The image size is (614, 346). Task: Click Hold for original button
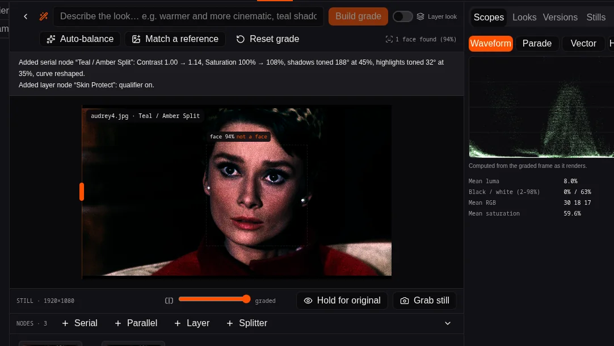pos(342,301)
